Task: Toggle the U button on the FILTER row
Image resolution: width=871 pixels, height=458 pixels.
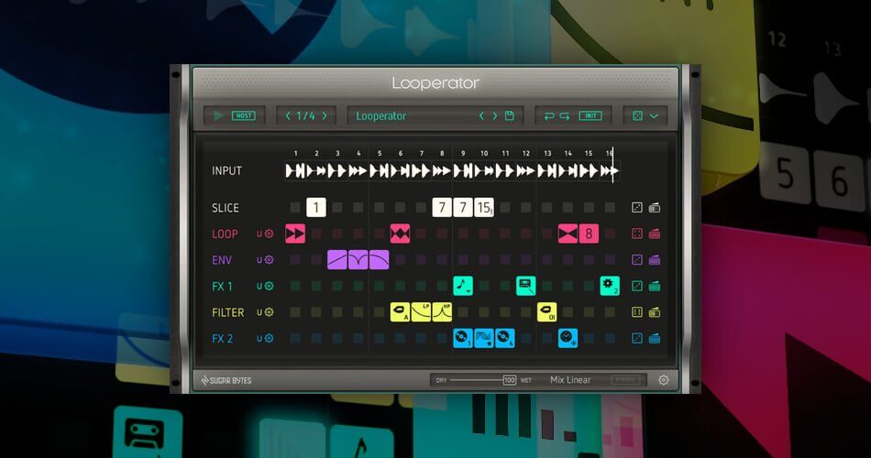Action: [259, 312]
